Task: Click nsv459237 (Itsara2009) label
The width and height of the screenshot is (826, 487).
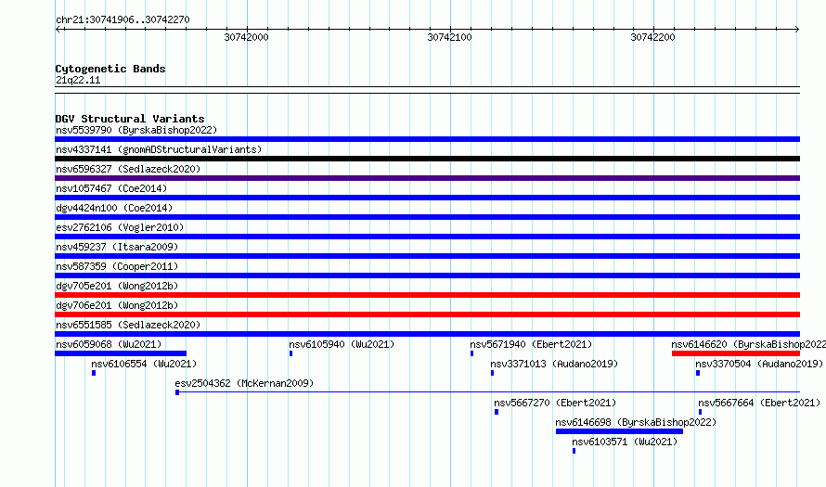Action: click(x=117, y=247)
